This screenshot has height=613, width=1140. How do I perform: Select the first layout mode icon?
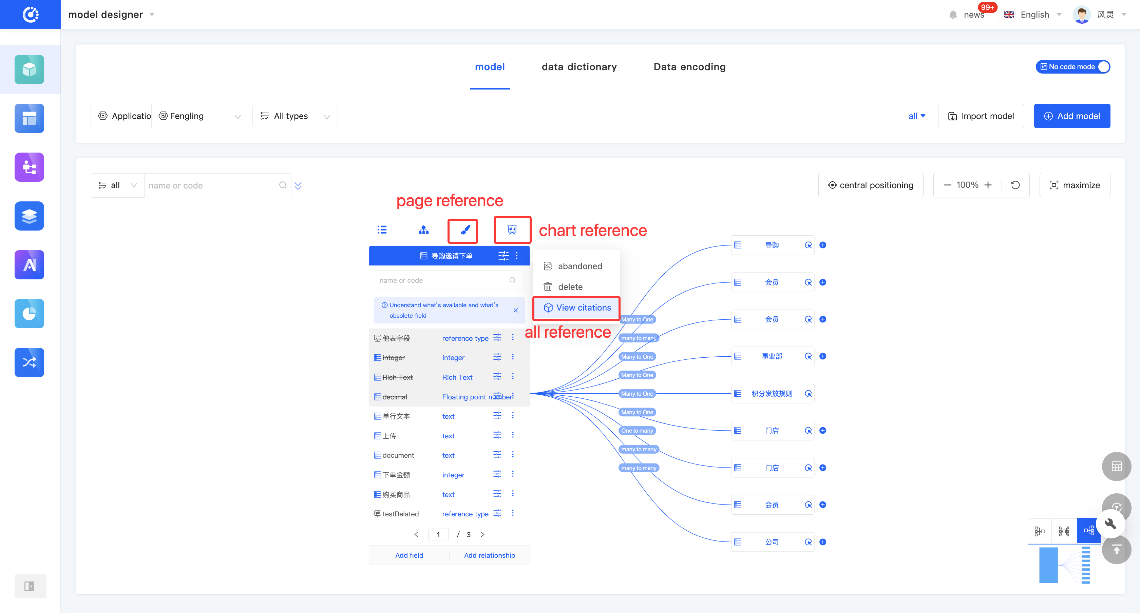click(1040, 531)
